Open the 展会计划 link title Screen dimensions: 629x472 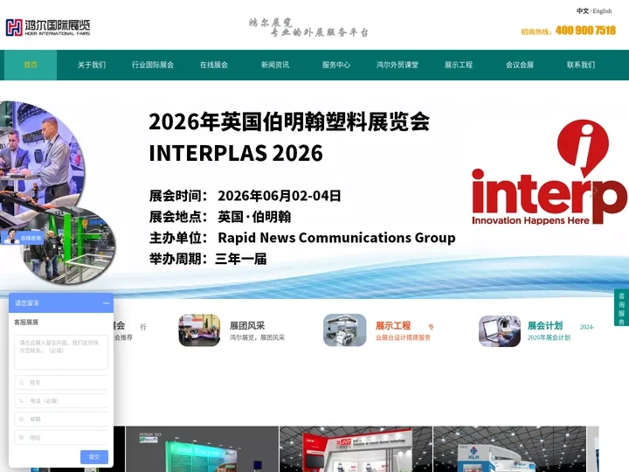pyautogui.click(x=545, y=325)
